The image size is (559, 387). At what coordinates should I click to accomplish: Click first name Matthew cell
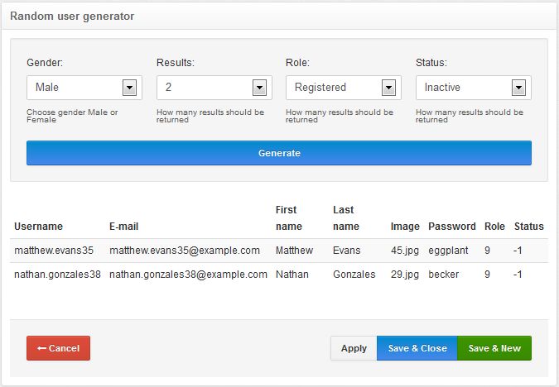(x=295, y=251)
